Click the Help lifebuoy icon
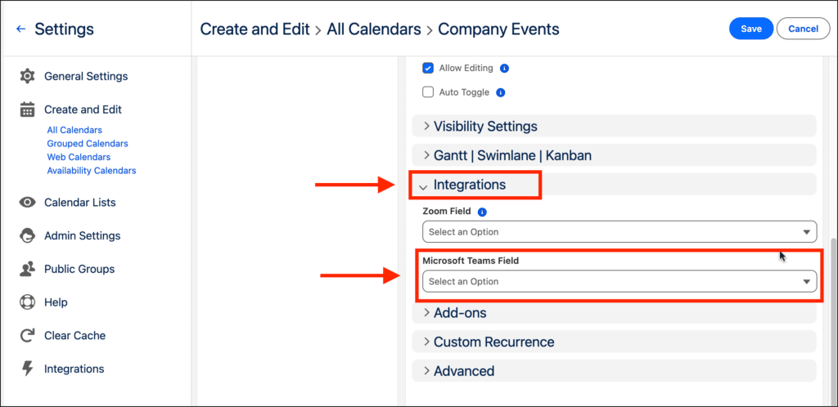The image size is (838, 407). click(27, 302)
